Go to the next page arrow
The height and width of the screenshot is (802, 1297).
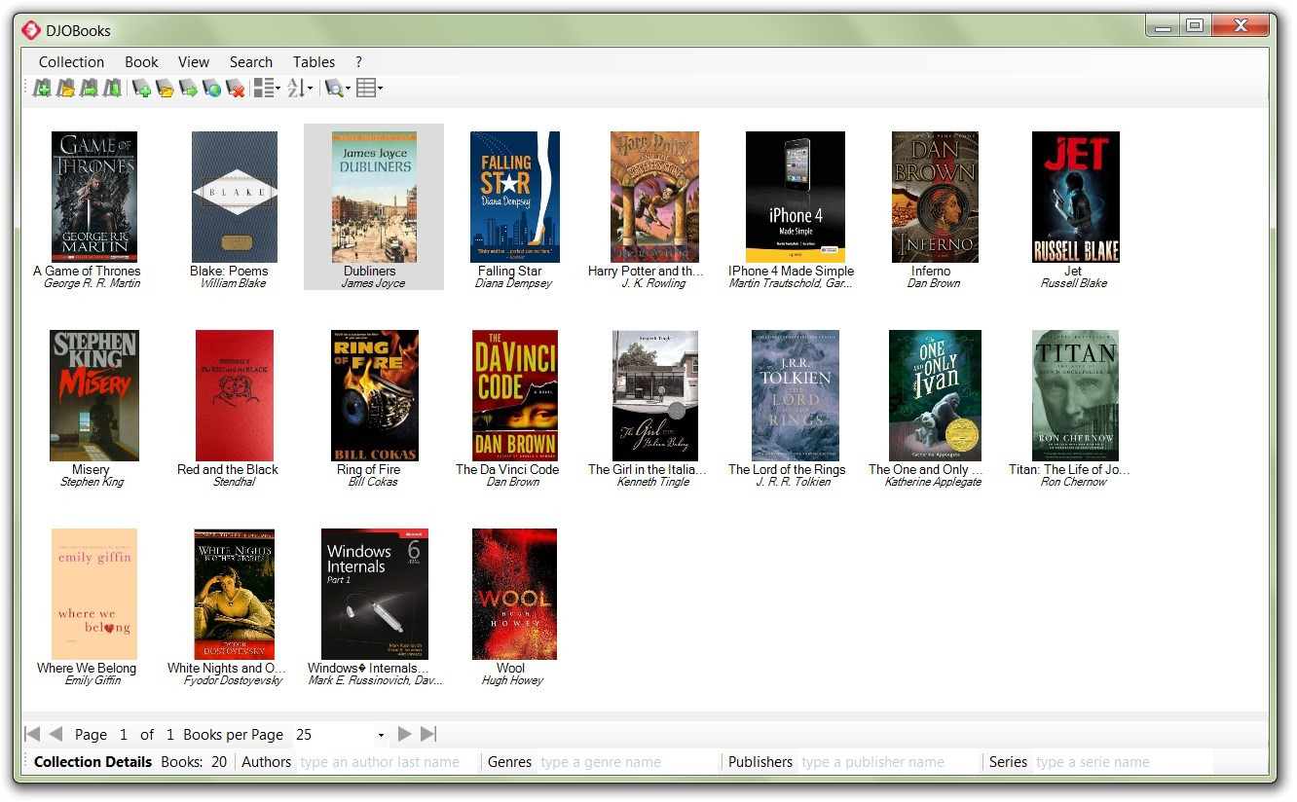point(405,734)
